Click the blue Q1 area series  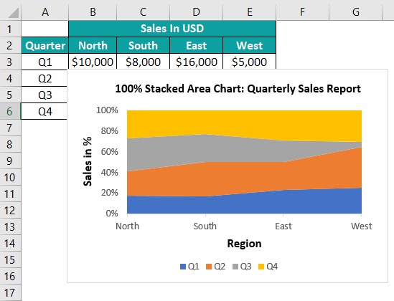point(244,204)
